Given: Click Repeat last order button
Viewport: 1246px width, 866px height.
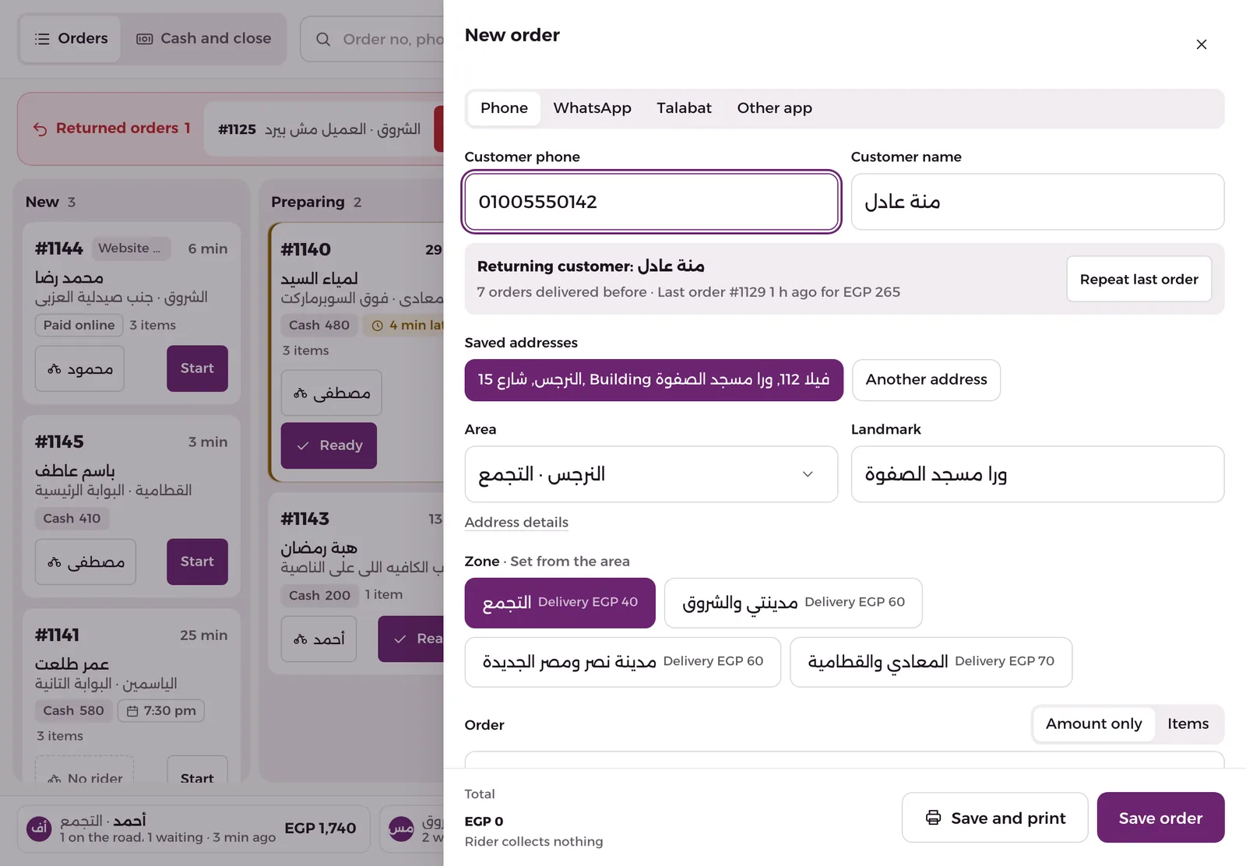Looking at the screenshot, I should pos(1139,279).
